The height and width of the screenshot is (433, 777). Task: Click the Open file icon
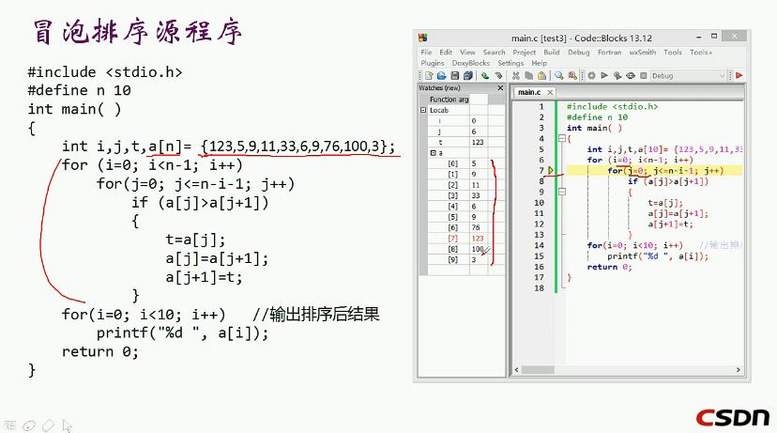(442, 76)
